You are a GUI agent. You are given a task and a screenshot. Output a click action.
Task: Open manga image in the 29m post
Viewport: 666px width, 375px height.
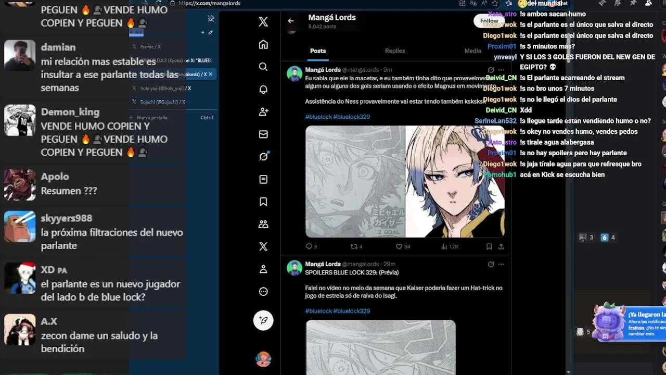point(380,347)
